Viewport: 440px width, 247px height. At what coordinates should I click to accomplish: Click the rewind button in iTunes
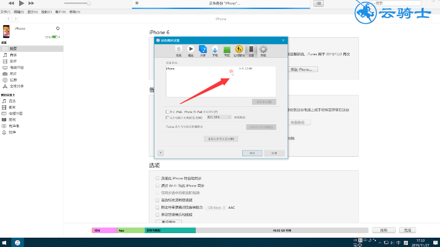[11, 4]
